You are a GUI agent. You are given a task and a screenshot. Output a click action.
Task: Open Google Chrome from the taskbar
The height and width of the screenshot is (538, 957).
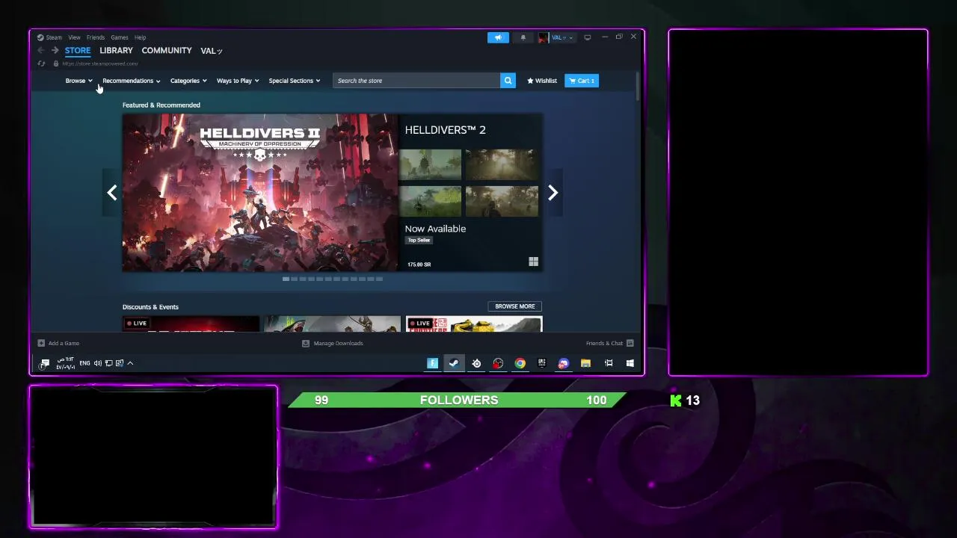click(x=520, y=363)
